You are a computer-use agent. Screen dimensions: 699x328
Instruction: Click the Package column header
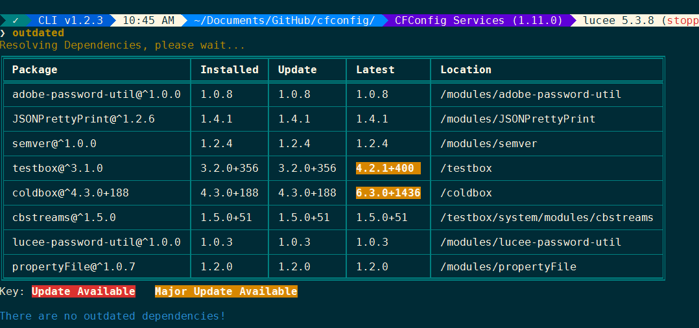point(35,70)
